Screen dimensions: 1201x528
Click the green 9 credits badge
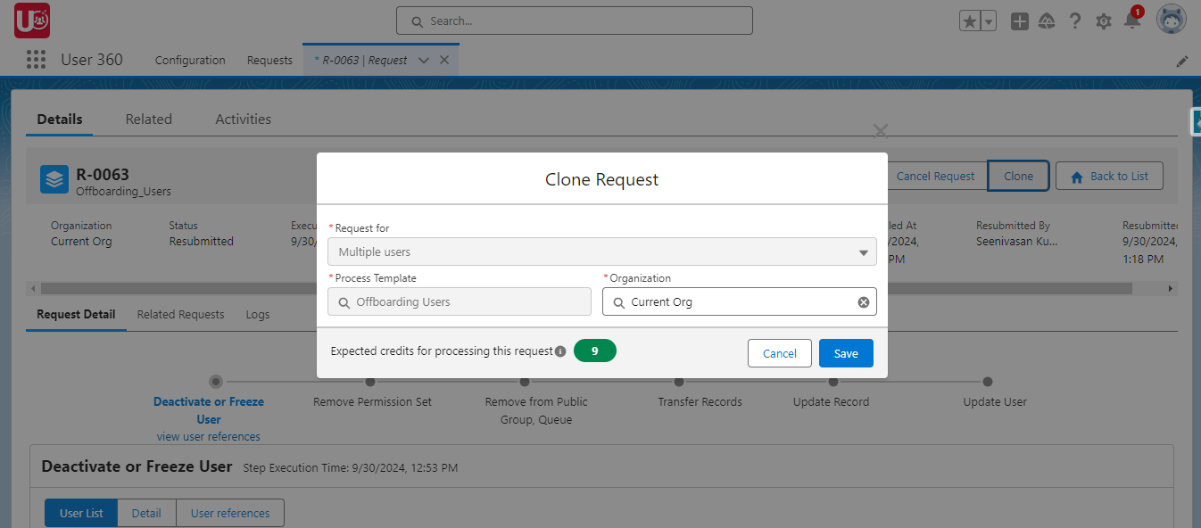595,351
